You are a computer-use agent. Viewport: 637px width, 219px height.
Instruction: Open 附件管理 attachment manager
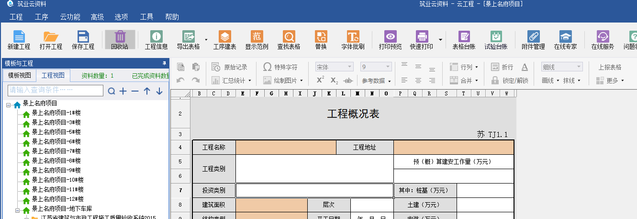tap(534, 40)
